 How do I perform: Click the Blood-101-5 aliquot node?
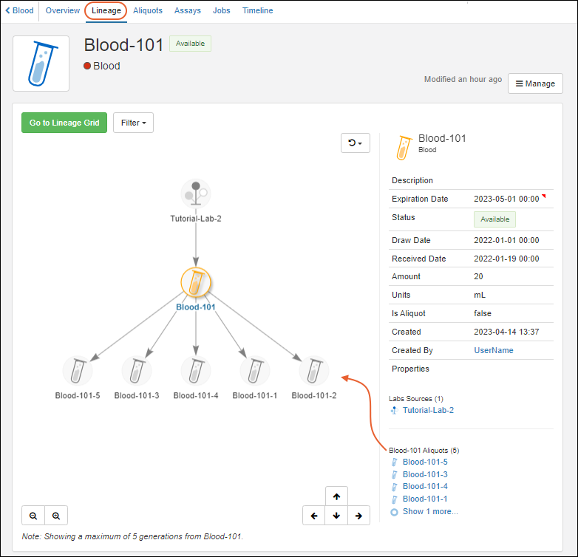click(78, 370)
